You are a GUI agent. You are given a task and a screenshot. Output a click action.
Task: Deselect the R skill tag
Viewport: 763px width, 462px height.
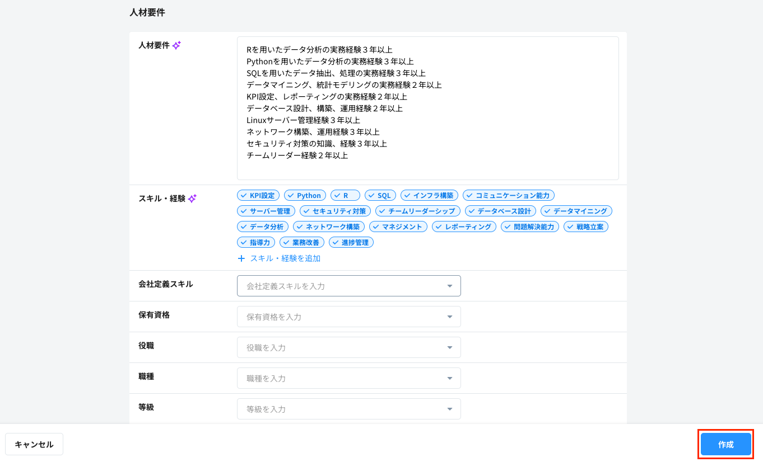click(x=345, y=195)
